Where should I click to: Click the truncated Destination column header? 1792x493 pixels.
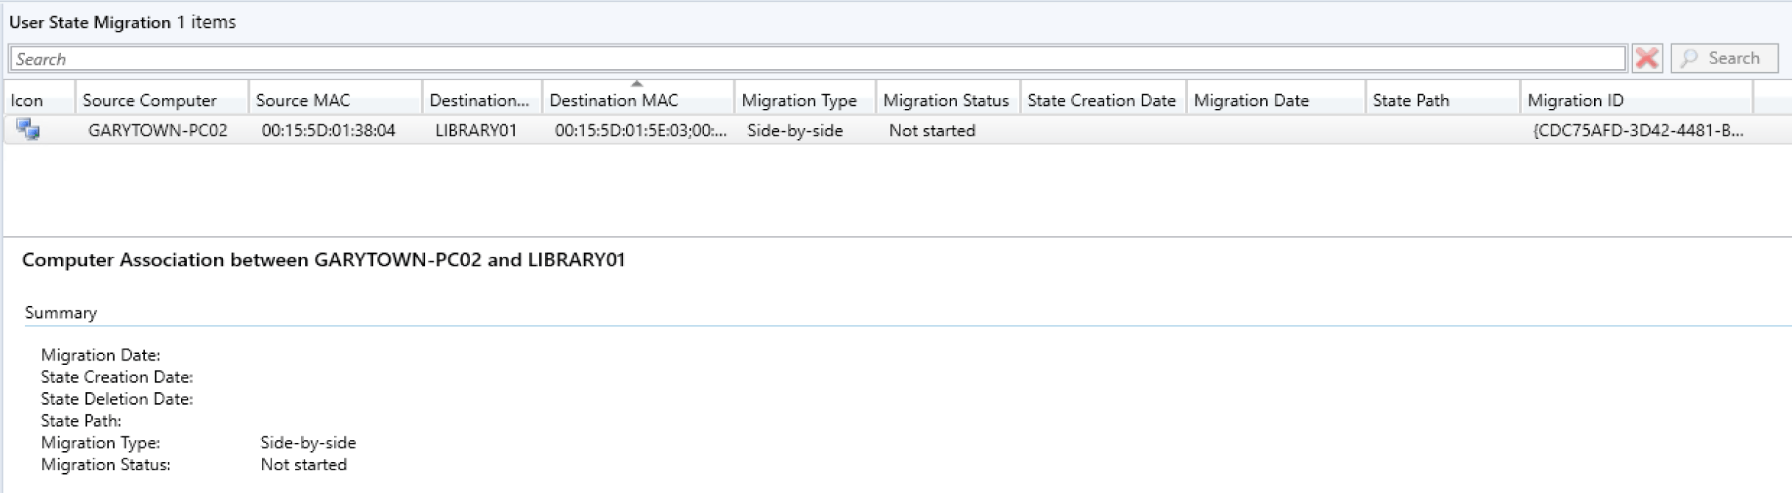coord(479,100)
